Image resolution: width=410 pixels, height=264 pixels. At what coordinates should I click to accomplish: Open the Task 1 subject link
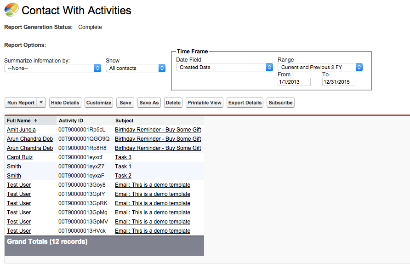tap(123, 166)
